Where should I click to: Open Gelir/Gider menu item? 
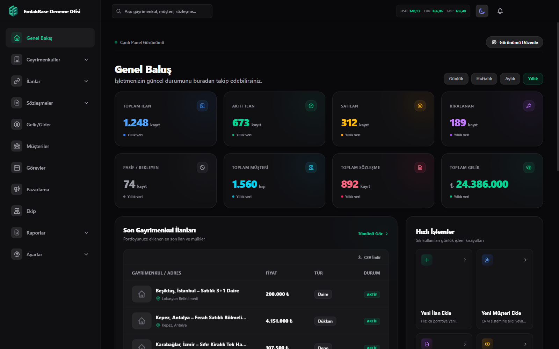point(50,124)
